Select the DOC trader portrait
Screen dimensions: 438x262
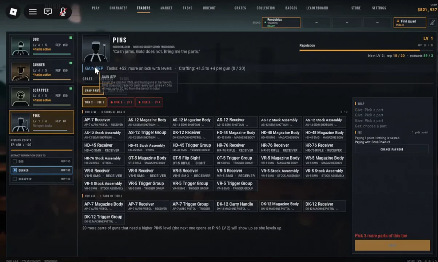coord(21,46)
